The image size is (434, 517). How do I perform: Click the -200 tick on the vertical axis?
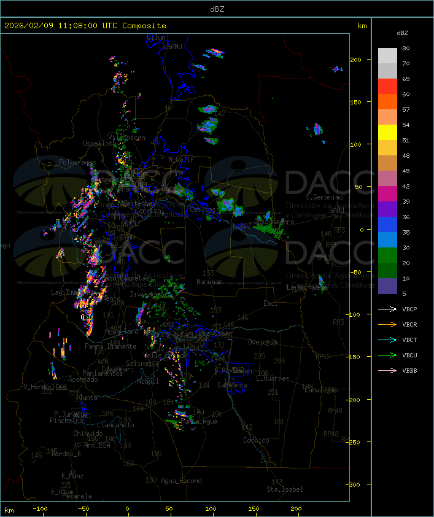pyautogui.click(x=354, y=400)
